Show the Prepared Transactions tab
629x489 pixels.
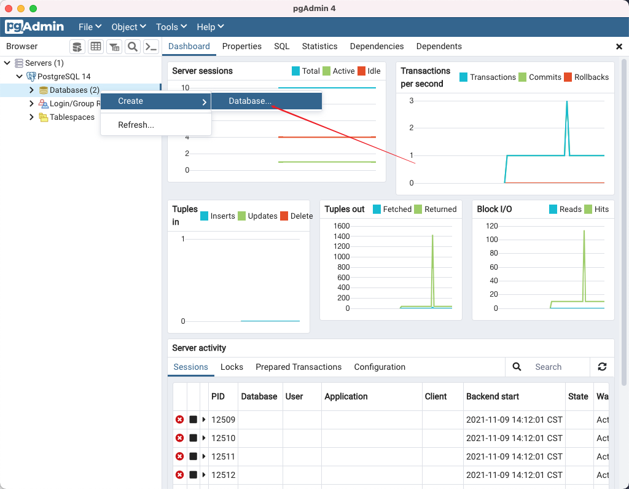(299, 367)
